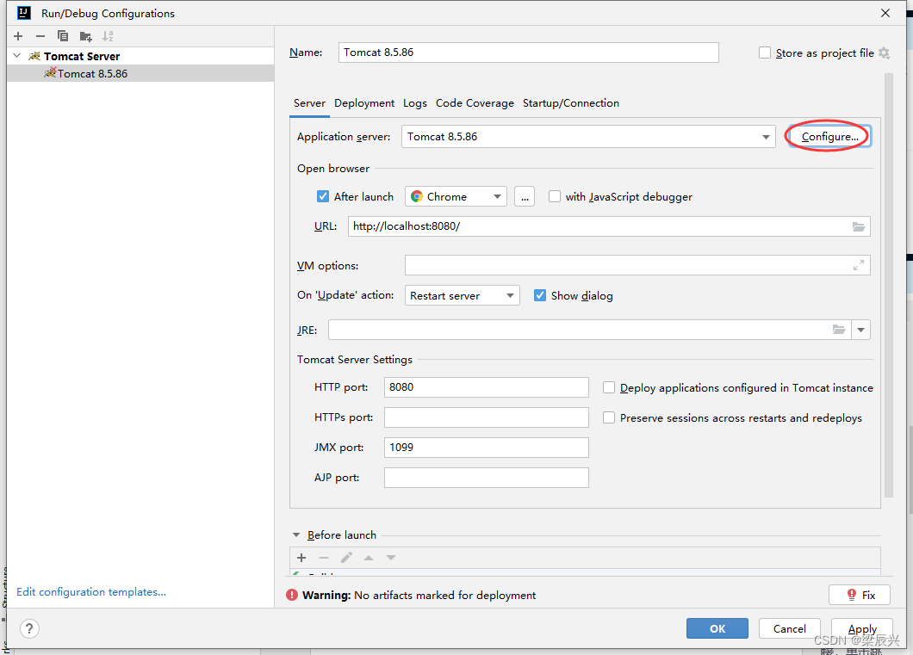The image size is (913, 655).
Task: Open Edit configuration templates link
Action: [x=91, y=591]
